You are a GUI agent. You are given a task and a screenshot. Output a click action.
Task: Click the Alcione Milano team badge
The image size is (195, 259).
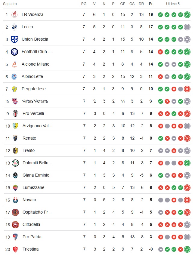pyautogui.click(x=14, y=64)
